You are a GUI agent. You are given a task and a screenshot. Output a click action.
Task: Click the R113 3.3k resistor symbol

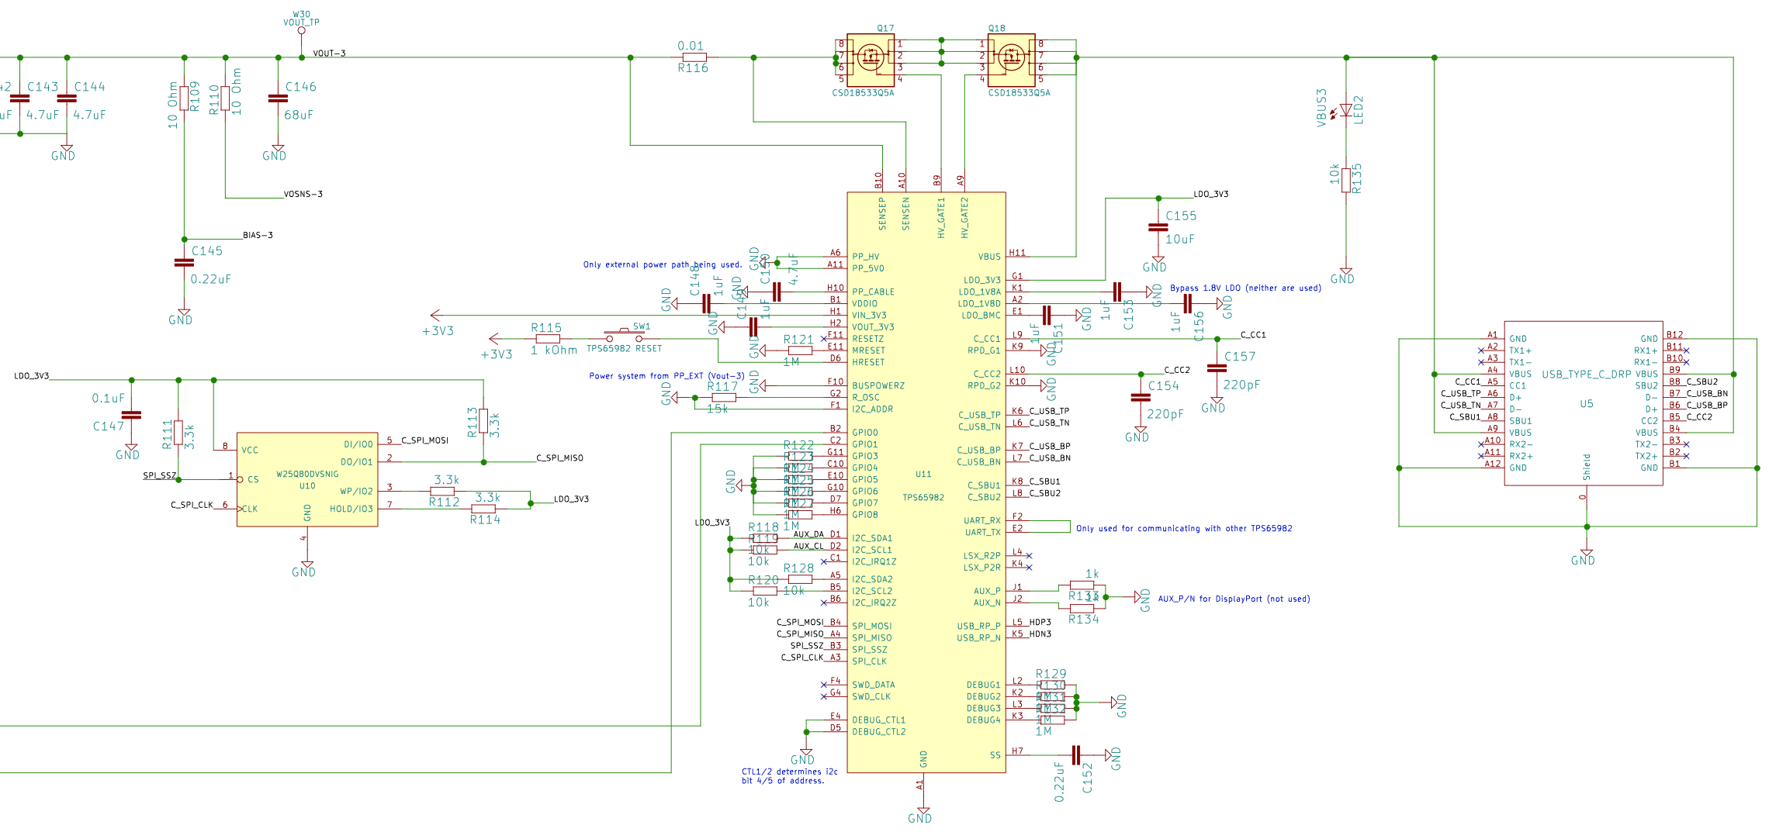(x=483, y=422)
